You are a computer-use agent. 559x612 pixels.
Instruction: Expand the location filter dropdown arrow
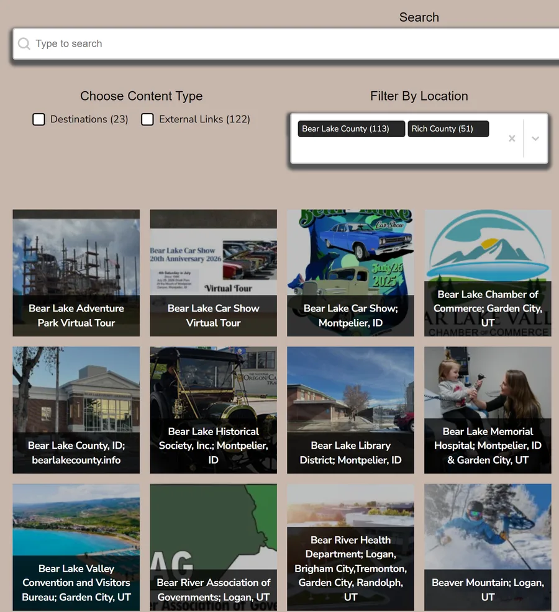[535, 138]
